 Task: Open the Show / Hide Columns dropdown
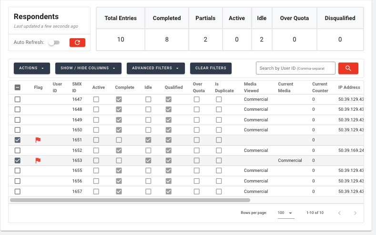click(x=88, y=68)
